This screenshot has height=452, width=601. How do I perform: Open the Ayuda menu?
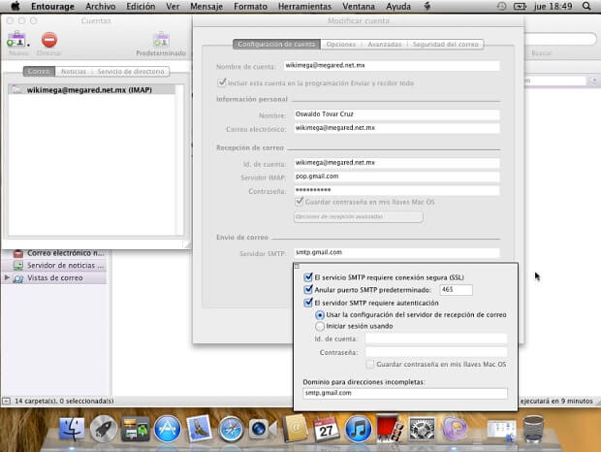click(x=398, y=6)
